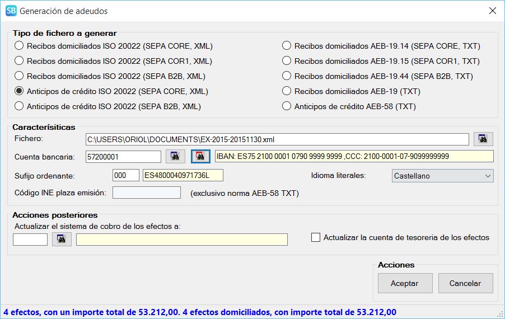The width and height of the screenshot is (505, 319).
Task: Click the Fichero path input field
Action: pyautogui.click(x=277, y=139)
